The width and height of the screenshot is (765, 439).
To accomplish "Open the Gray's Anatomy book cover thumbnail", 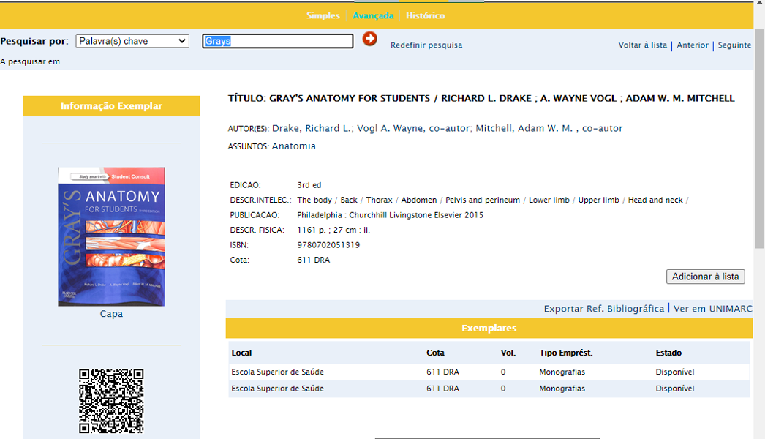I will tap(111, 236).
